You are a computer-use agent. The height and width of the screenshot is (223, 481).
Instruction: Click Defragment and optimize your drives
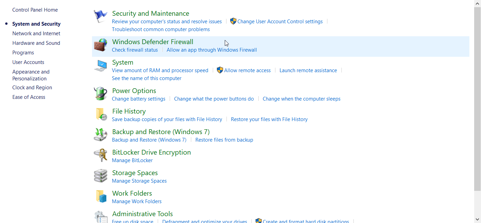click(205, 221)
